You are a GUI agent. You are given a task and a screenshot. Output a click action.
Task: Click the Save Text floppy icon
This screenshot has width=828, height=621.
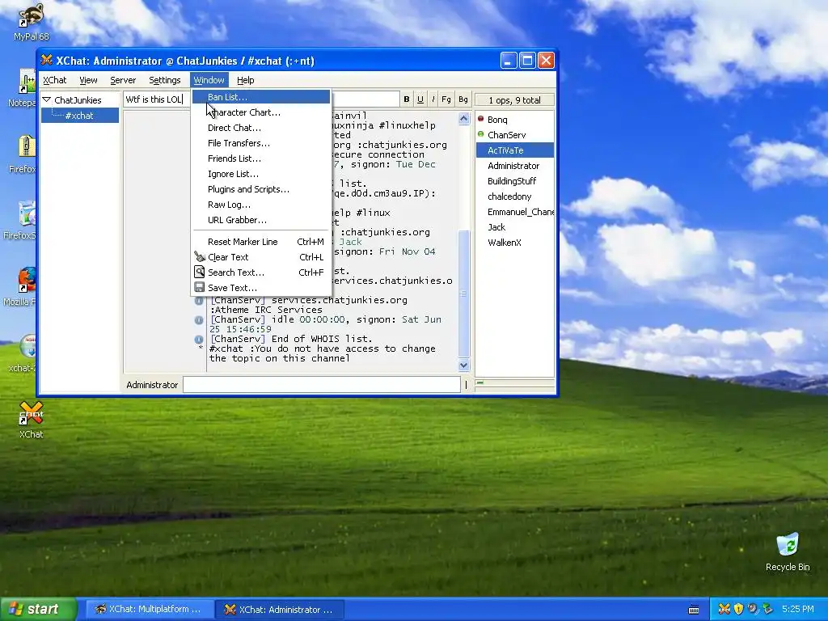pyautogui.click(x=199, y=287)
